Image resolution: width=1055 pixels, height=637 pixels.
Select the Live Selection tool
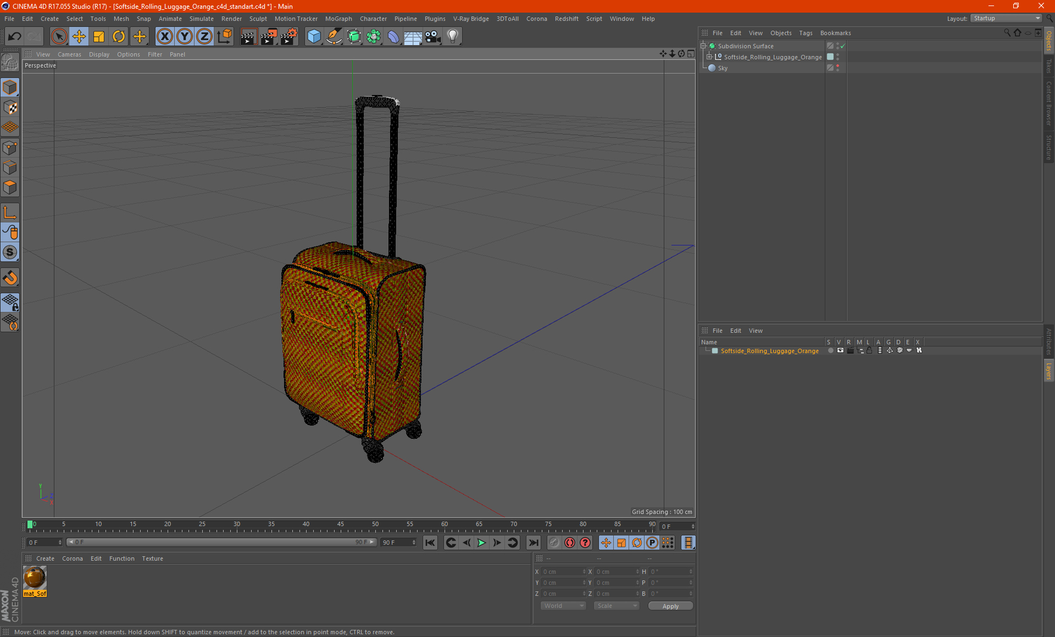59,37
